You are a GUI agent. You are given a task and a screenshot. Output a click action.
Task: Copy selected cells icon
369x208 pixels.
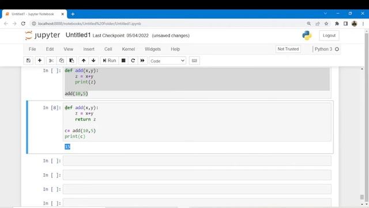62,61
